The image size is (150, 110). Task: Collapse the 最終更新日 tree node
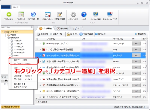pos(6,38)
